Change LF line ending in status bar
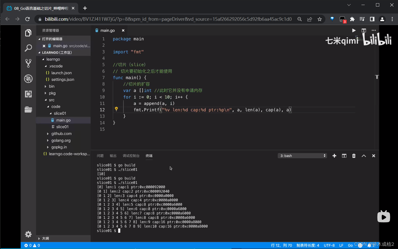398x249 pixels. coord(341,245)
